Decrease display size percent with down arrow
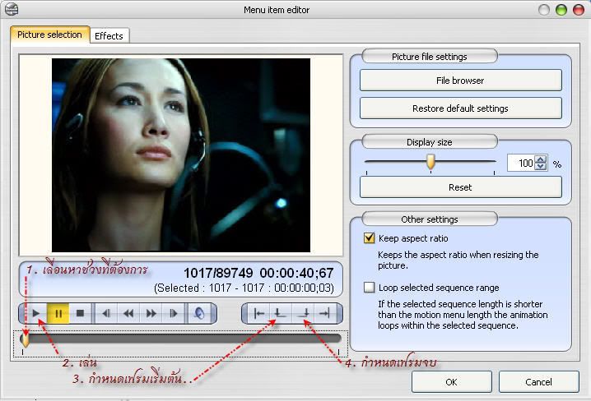Image resolution: width=591 pixels, height=401 pixels. (x=541, y=166)
